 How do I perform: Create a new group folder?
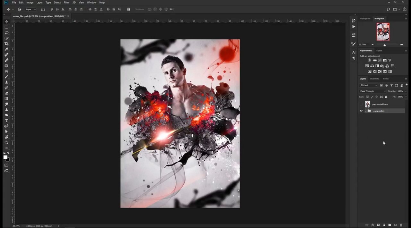(x=389, y=225)
